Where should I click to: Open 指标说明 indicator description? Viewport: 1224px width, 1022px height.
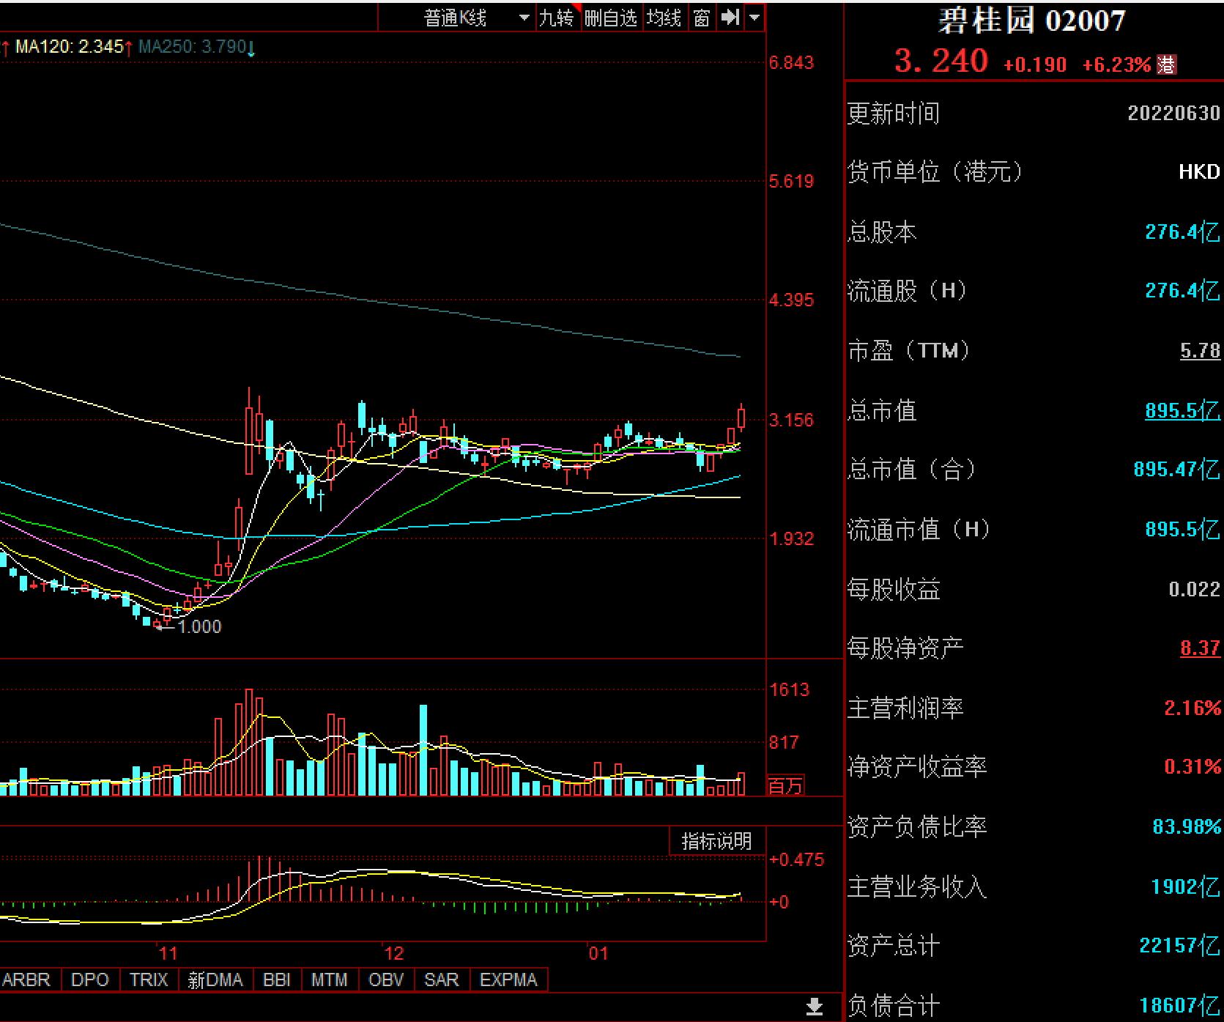tap(717, 841)
